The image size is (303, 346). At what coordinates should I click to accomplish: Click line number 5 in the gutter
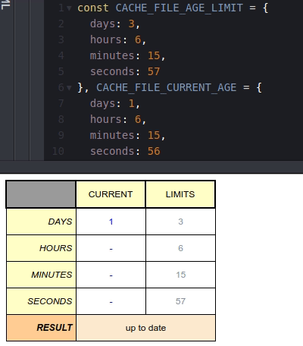click(61, 71)
